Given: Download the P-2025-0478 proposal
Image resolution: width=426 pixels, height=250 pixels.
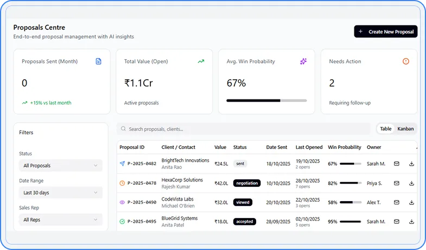Looking at the screenshot, I should (x=411, y=183).
